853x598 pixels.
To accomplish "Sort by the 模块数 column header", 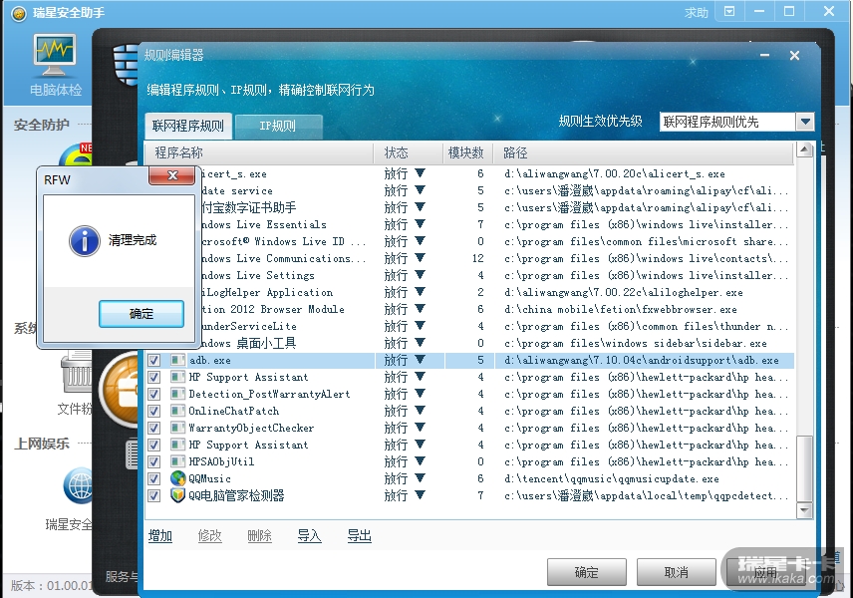I will [x=467, y=152].
